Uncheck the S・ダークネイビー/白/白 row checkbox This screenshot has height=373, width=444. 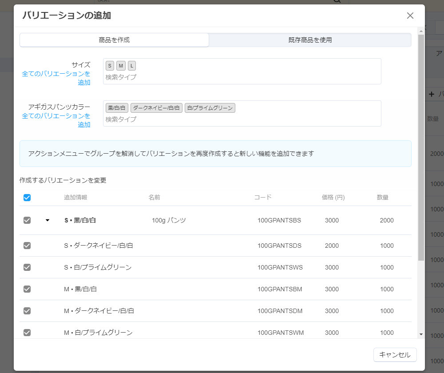(27, 246)
